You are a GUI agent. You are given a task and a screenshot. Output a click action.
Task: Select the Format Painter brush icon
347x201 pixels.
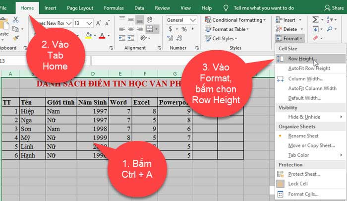point(15,37)
